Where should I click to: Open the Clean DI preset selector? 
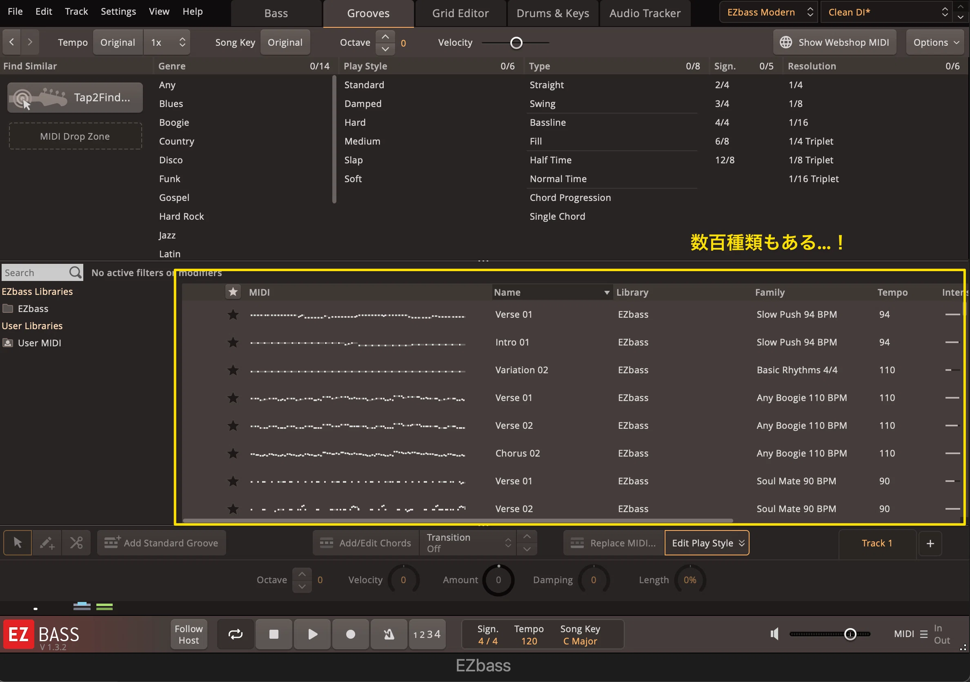(x=887, y=12)
